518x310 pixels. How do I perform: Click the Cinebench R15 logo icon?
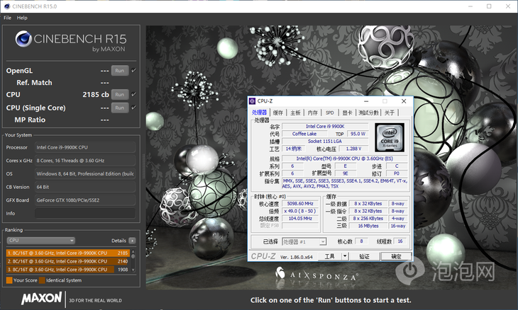[x=23, y=39]
